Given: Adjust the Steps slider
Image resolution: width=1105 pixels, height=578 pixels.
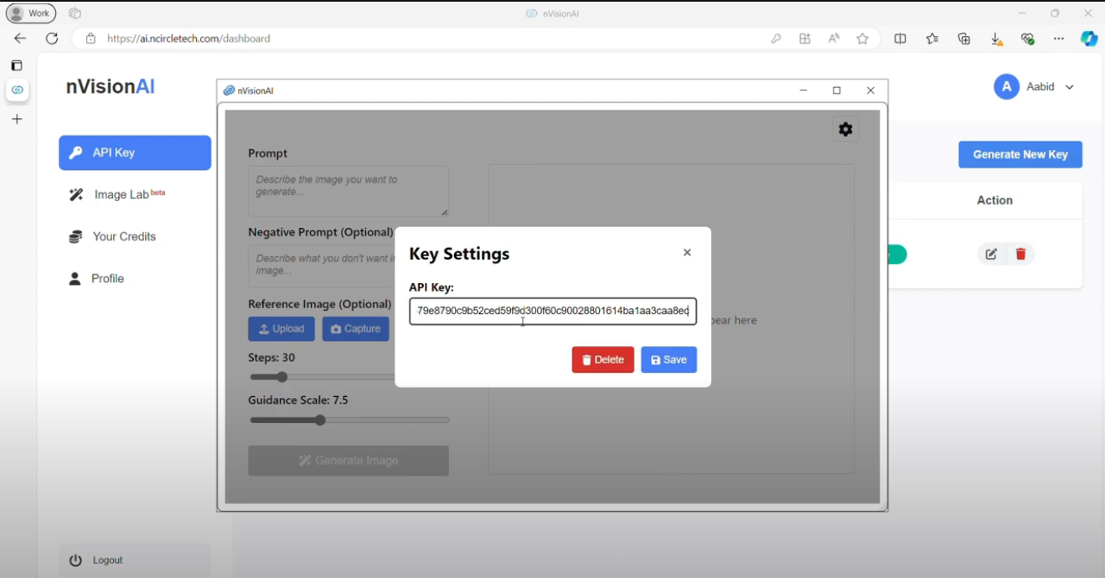Looking at the screenshot, I should click(282, 377).
